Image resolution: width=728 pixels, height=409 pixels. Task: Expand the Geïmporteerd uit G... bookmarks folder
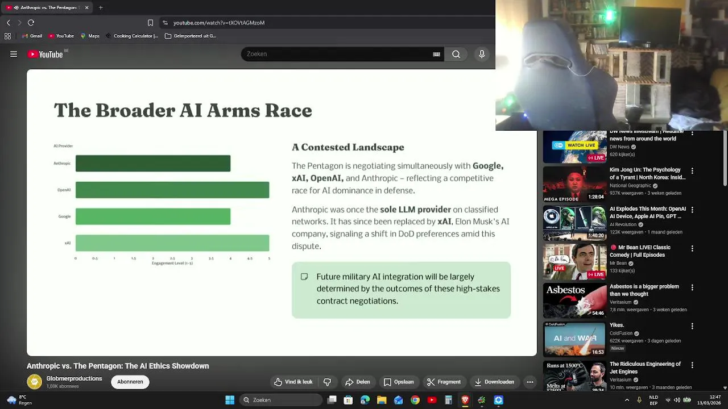[x=191, y=36]
